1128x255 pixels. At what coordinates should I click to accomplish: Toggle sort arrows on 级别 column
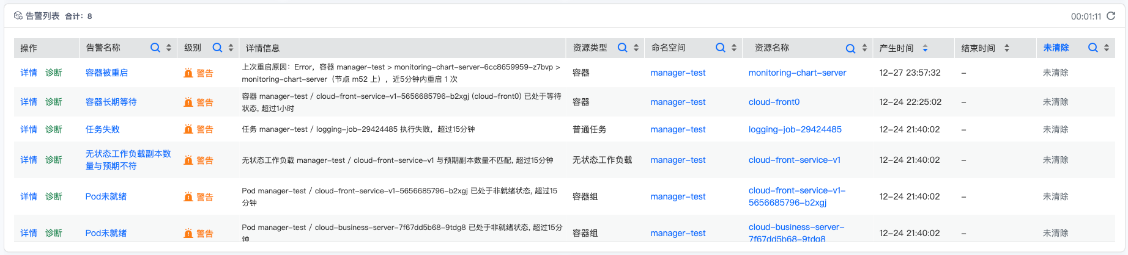(x=231, y=48)
